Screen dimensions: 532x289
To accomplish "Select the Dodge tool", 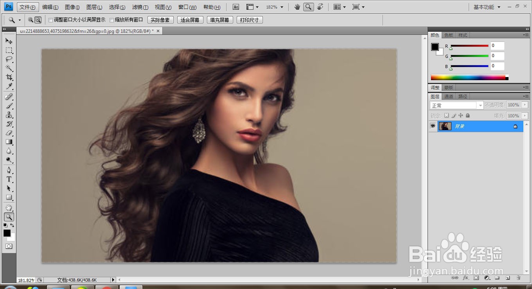I will 9,160.
